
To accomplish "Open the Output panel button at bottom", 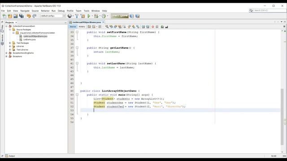I will (10, 156).
